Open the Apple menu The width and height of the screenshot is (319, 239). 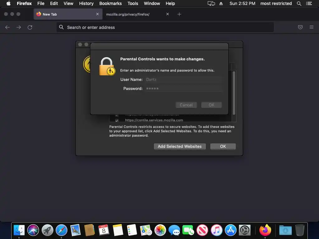pyautogui.click(x=8, y=3)
